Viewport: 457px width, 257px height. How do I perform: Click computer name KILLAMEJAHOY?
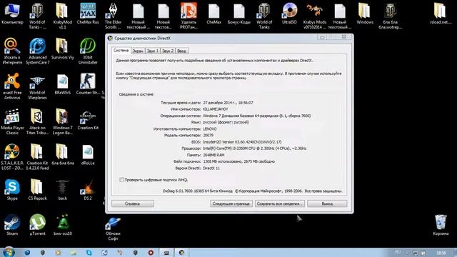click(x=216, y=109)
